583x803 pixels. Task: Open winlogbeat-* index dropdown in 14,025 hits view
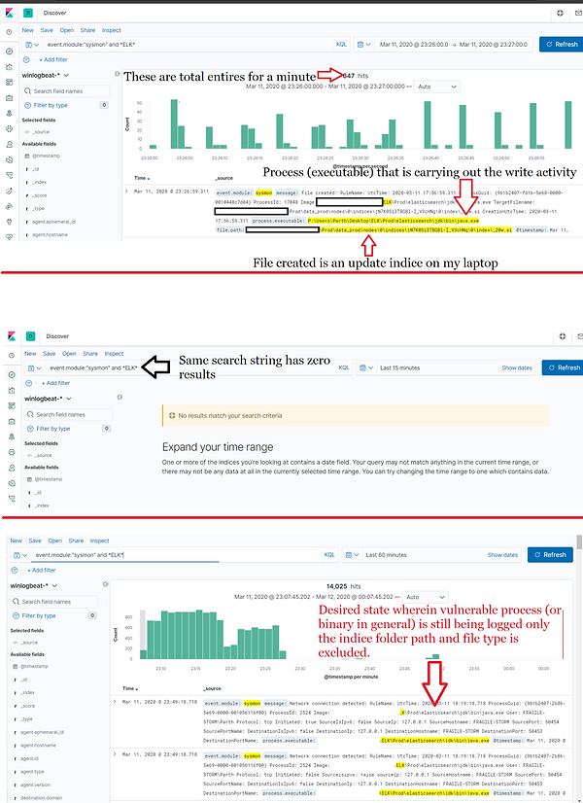[33, 586]
